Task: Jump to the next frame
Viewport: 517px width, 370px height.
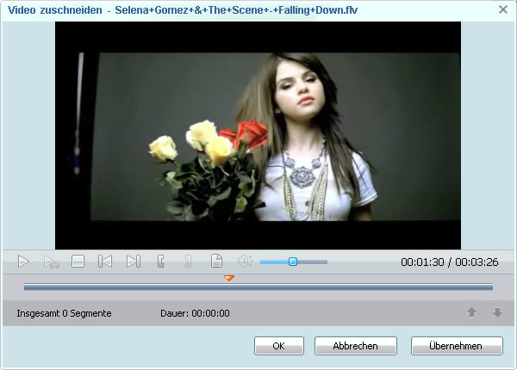Action: (x=133, y=262)
